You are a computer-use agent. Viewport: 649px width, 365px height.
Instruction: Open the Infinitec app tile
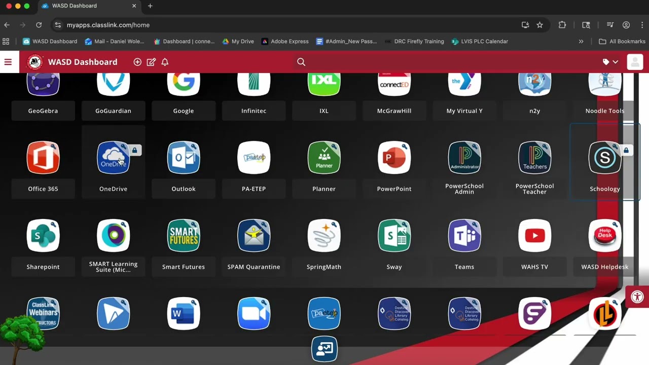[254, 85]
